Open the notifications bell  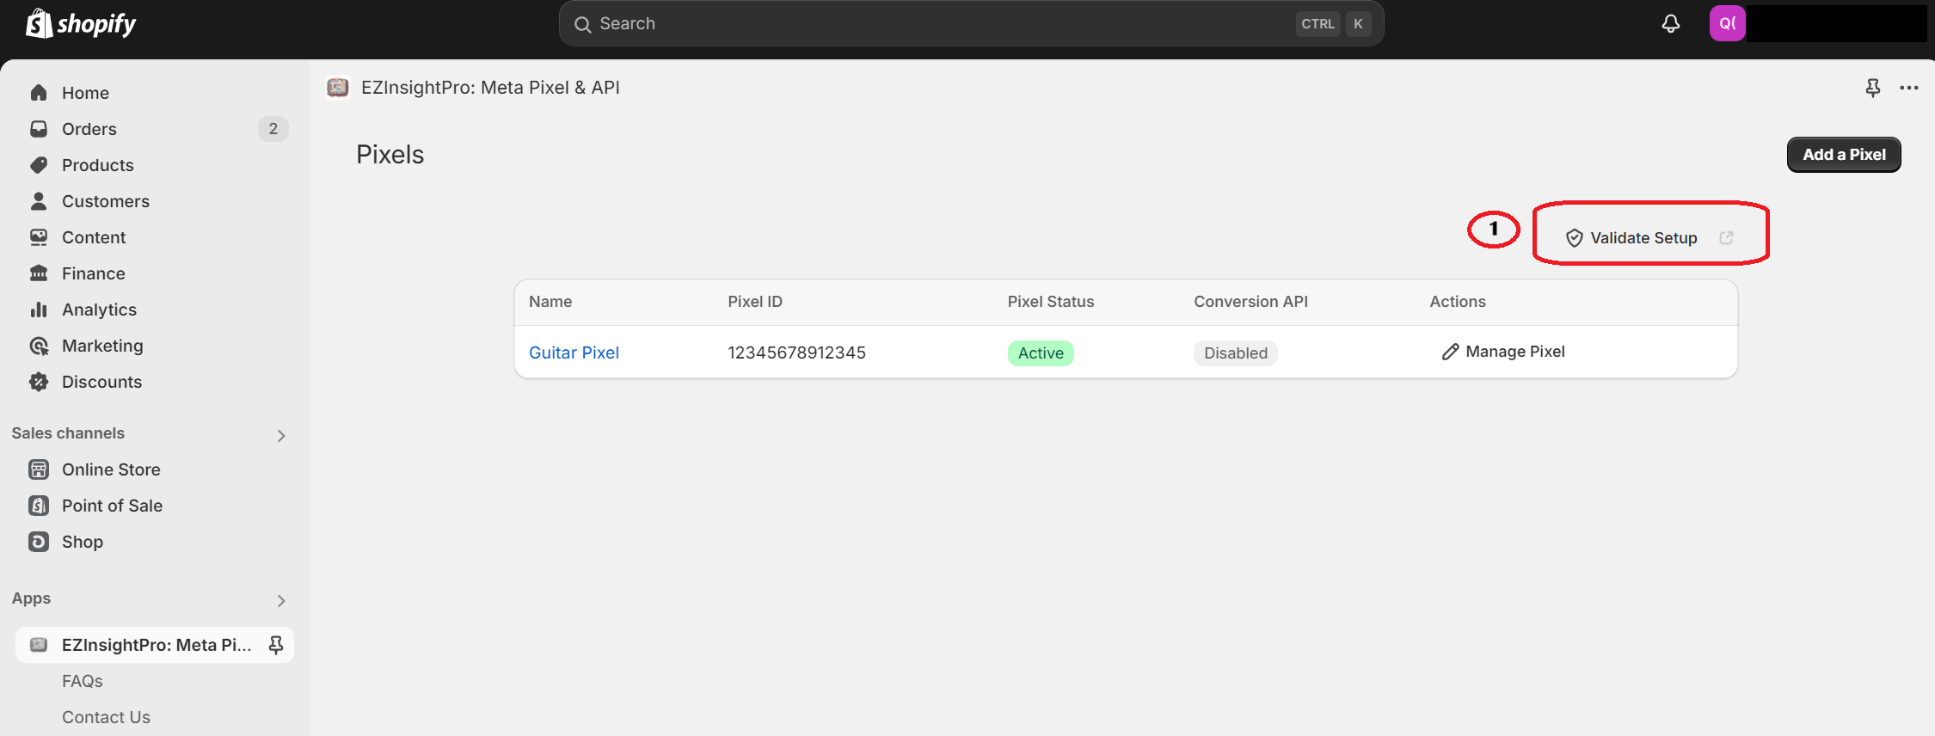[x=1670, y=23]
